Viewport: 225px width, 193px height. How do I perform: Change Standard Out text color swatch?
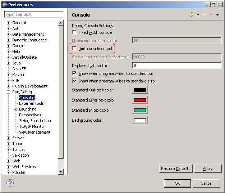click(140, 90)
